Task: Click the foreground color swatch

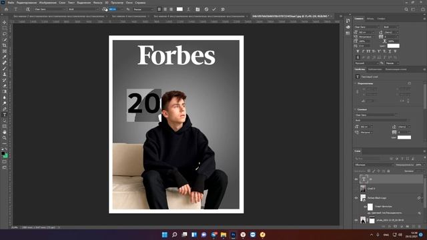Action: (x=3, y=153)
